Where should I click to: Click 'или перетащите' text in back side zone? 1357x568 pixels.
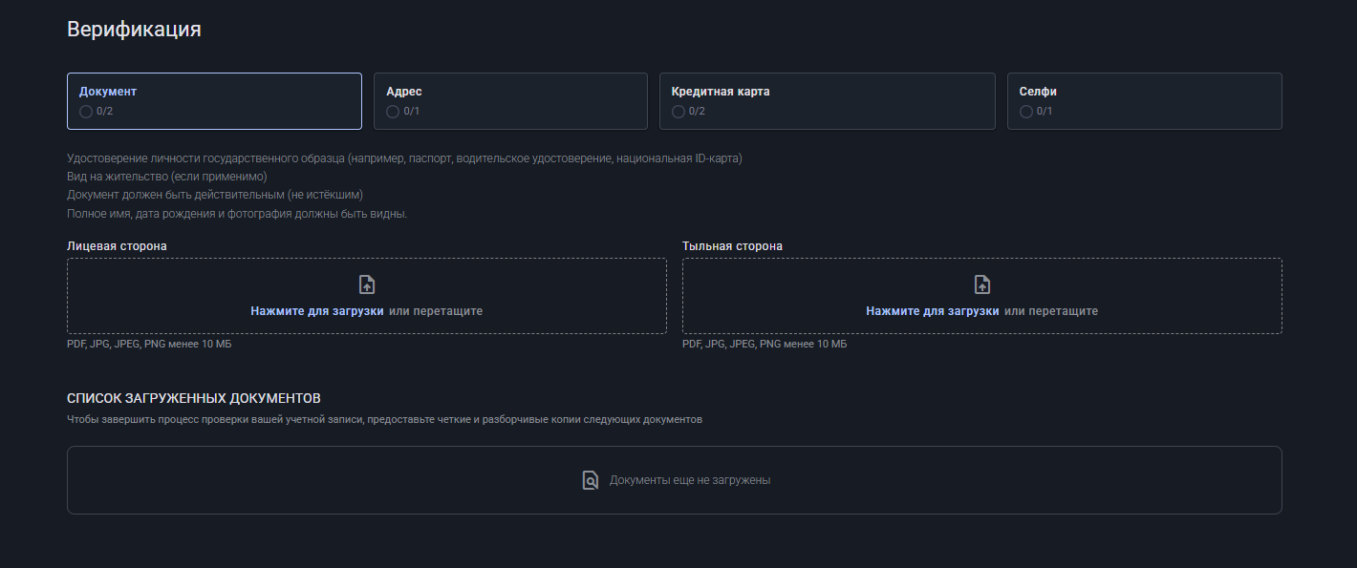(x=1051, y=311)
